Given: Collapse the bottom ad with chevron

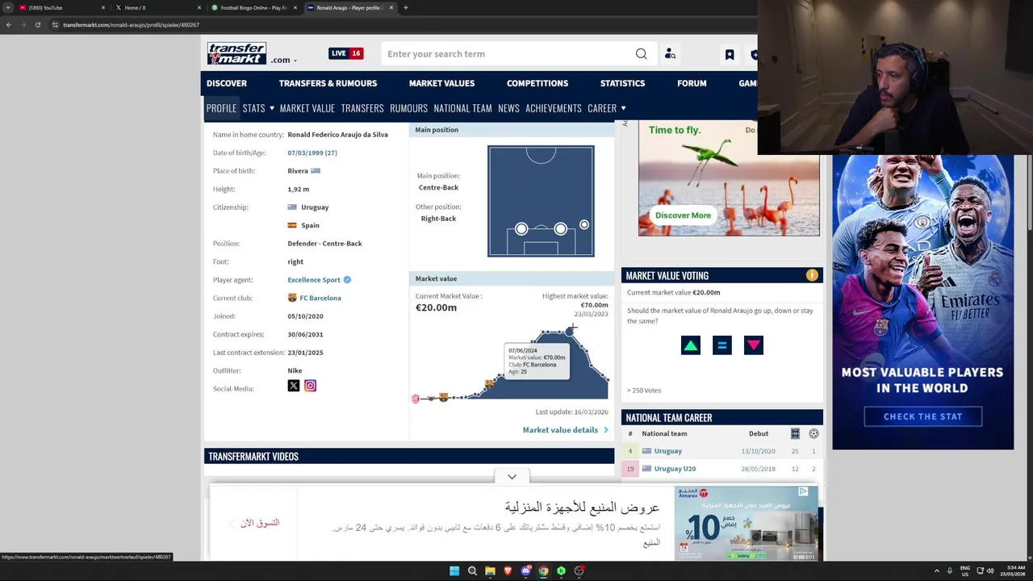Looking at the screenshot, I should 512,477.
